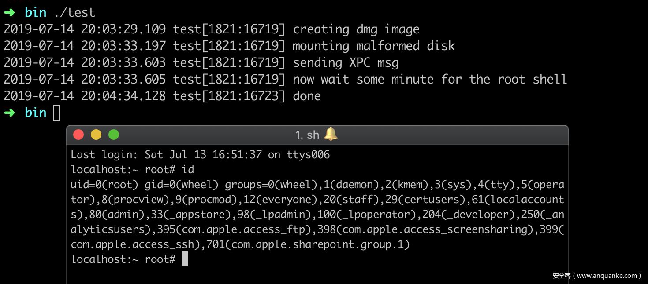Click 'mounting malformed disk' log message
Image resolution: width=648 pixels, height=284 pixels.
tap(374, 46)
